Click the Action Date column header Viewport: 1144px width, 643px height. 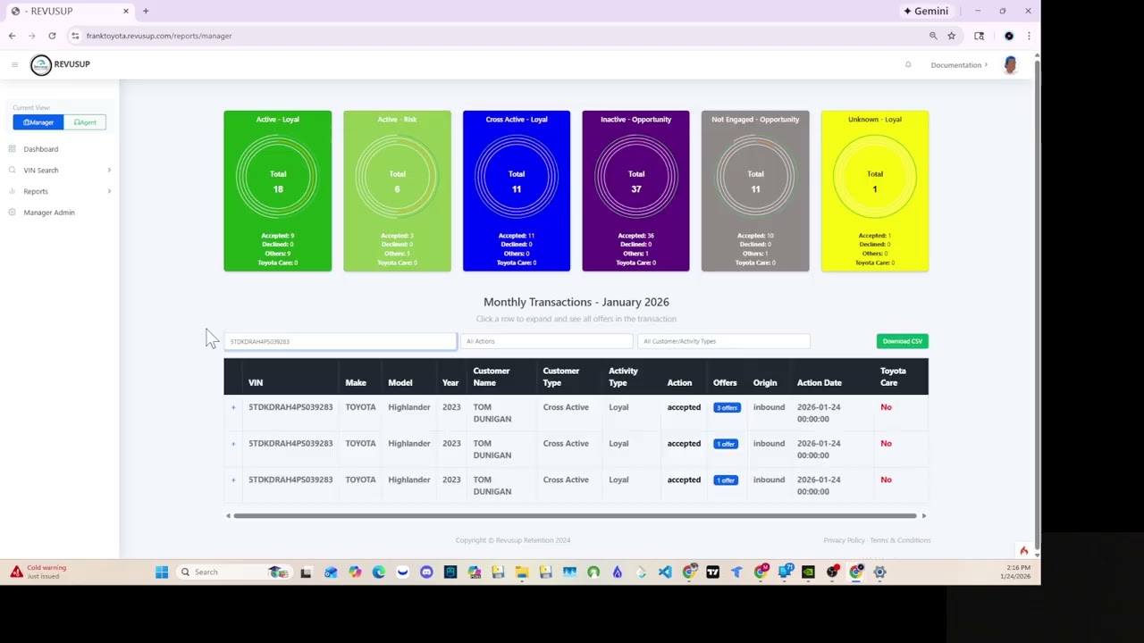[x=819, y=383]
